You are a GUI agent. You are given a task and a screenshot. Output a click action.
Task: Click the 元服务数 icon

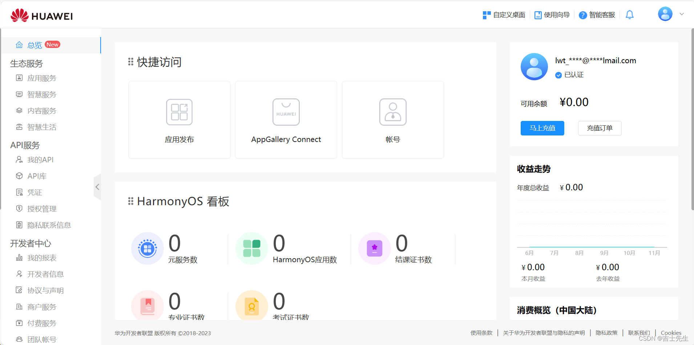(148, 248)
